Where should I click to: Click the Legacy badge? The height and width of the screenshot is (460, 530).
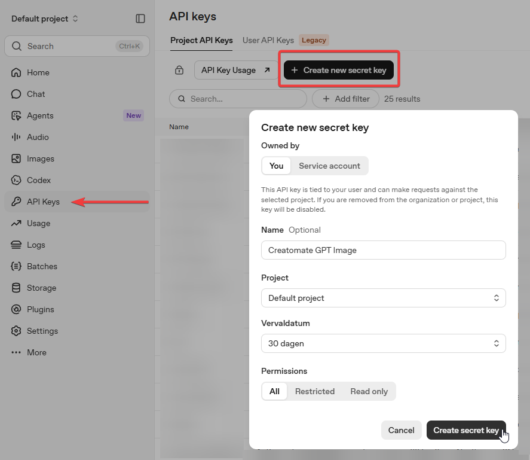click(x=314, y=40)
